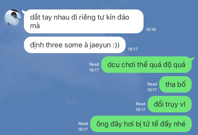198x135 pixels.
Task: Open the sender's profile avatar
Action: point(13,18)
